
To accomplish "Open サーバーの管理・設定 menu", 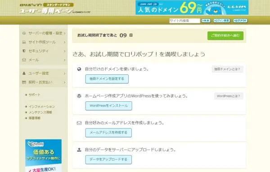I will tap(44, 33).
